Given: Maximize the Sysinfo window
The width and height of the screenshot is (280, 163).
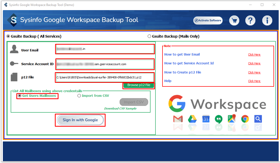Looking at the screenshot, I should (262, 5).
